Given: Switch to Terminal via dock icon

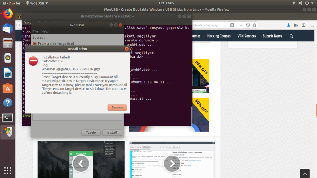Looking at the screenshot, I should 8,118.
